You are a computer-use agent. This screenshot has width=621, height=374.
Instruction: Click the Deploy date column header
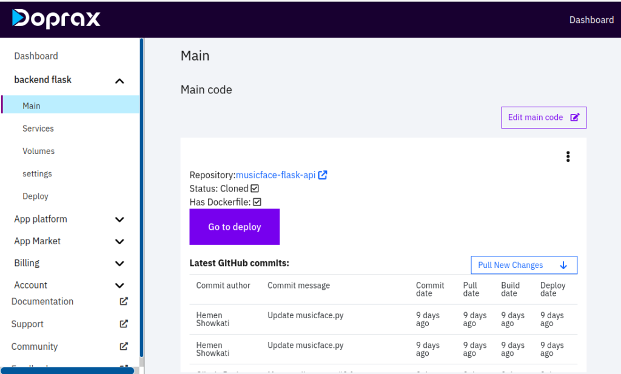click(x=553, y=289)
